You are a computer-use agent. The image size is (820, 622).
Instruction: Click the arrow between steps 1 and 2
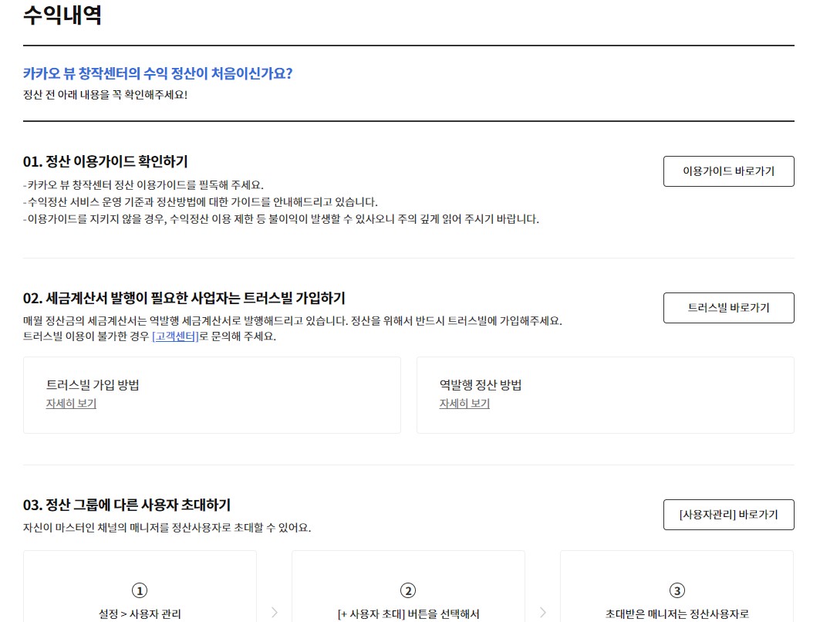click(275, 612)
